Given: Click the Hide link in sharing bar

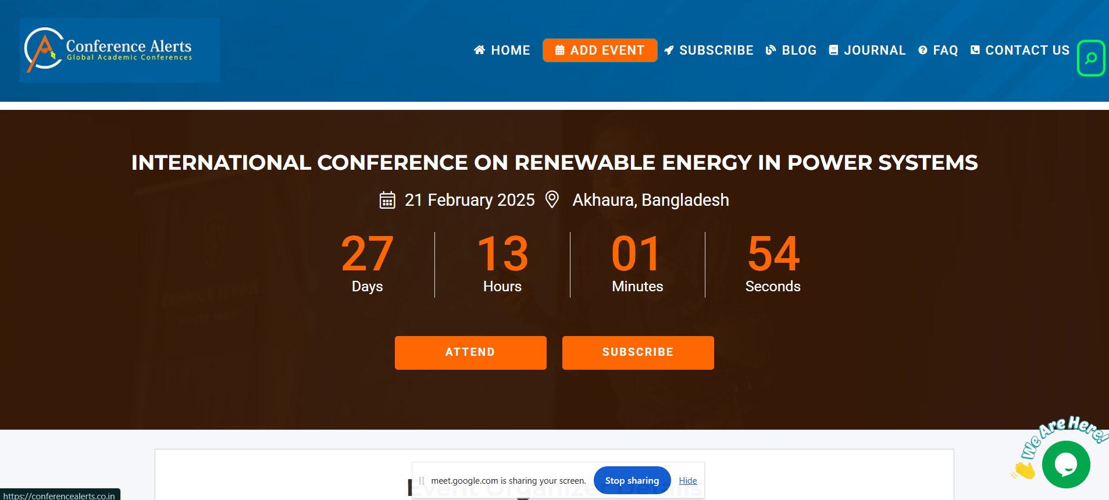Looking at the screenshot, I should [x=688, y=480].
